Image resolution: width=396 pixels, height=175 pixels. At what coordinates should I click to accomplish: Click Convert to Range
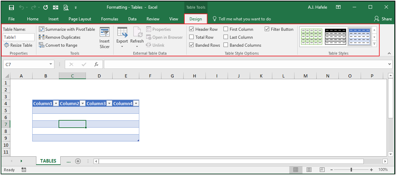pyautogui.click(x=58, y=45)
